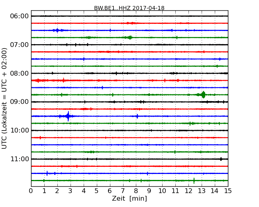Click the plot title BW.BE1..HHZ 2017-04-18
The height and width of the screenshot is (207, 259).
129,8
